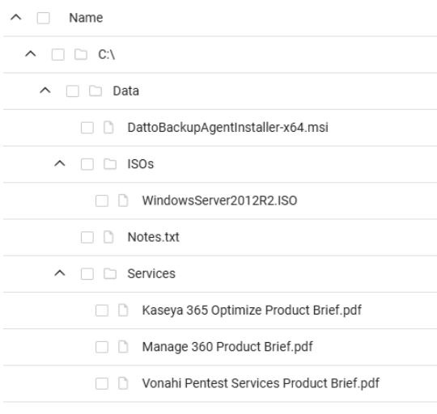Open Vonahi Pentest Services Product Brief.pdf
Screen dimensions: 437x414
[x=261, y=383]
